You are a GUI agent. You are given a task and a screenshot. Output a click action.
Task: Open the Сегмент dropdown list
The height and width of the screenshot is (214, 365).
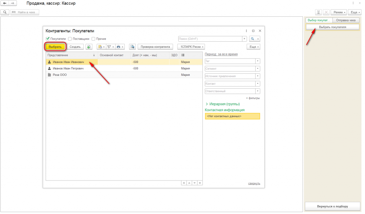[258, 69]
